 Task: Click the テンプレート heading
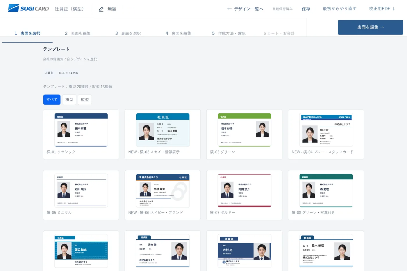56,49
